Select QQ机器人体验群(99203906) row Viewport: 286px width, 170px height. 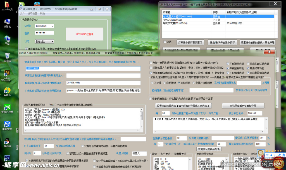coord(218,16)
